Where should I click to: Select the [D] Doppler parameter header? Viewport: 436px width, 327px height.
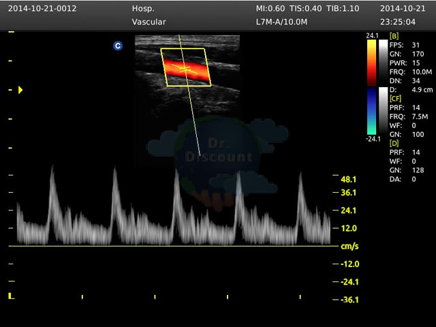pyautogui.click(x=394, y=143)
